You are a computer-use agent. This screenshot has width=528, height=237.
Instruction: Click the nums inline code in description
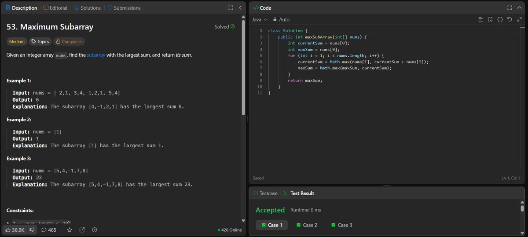[x=60, y=55]
